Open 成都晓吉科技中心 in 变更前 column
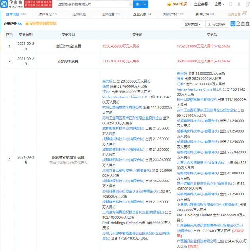Screen dimensions: 250x251 [x=123, y=202]
